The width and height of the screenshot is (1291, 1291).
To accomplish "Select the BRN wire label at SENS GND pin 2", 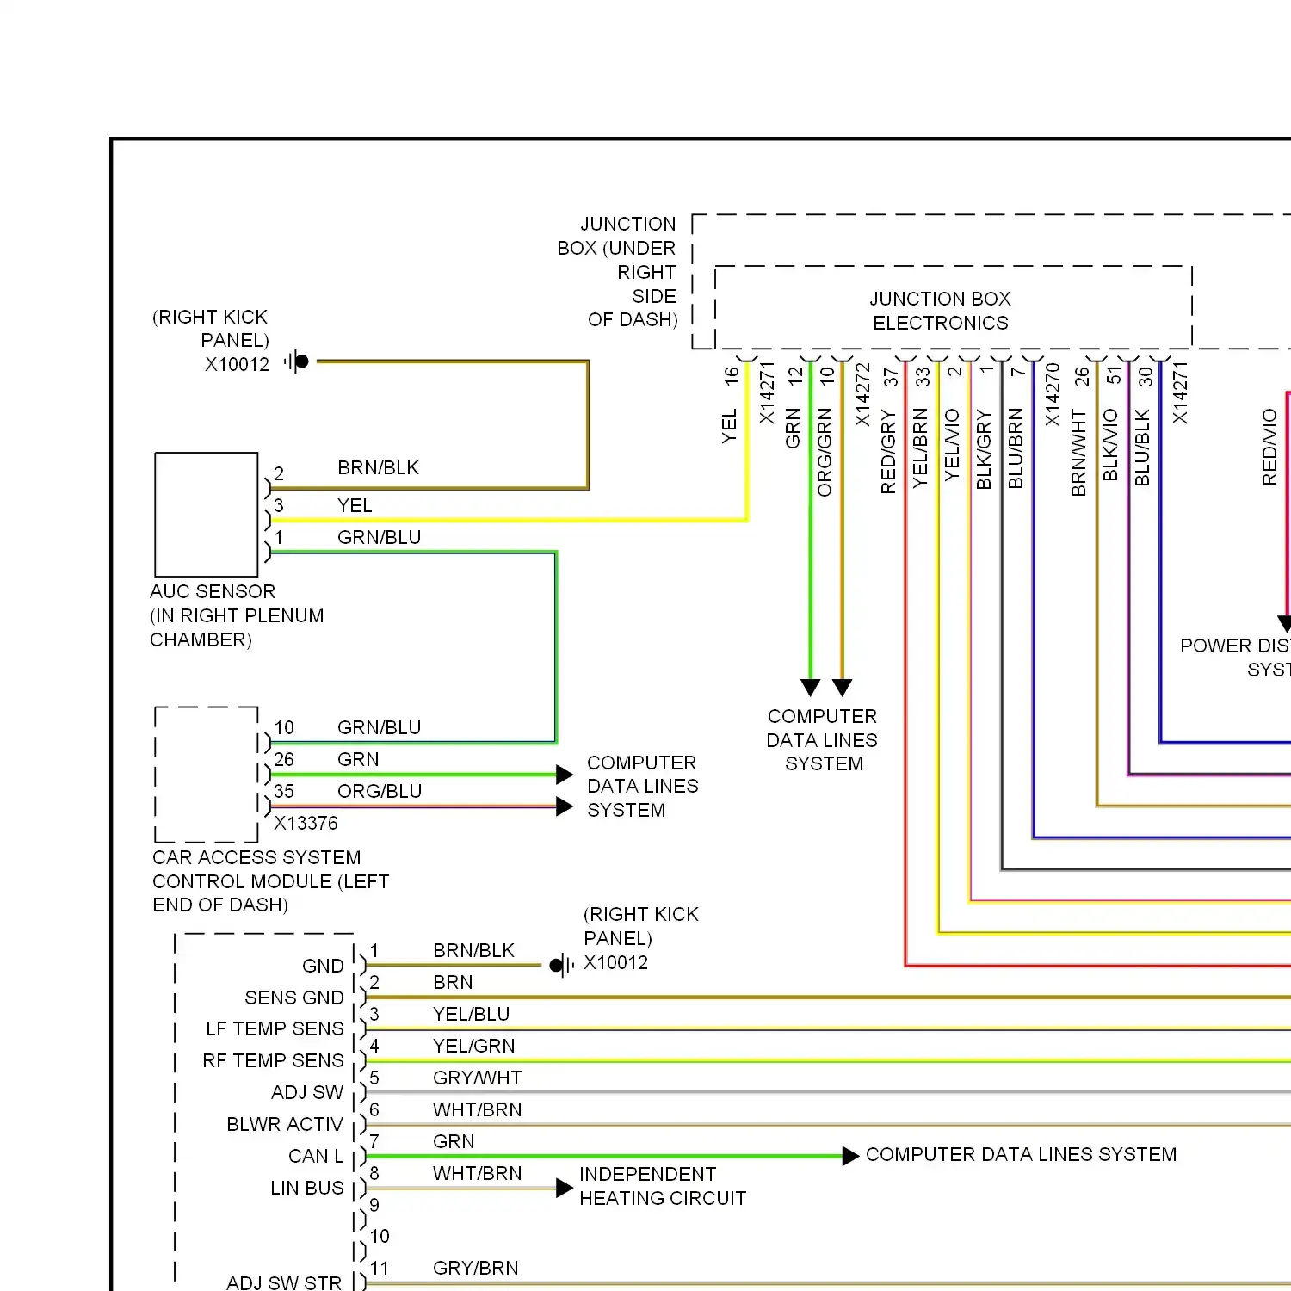I will click(x=454, y=982).
